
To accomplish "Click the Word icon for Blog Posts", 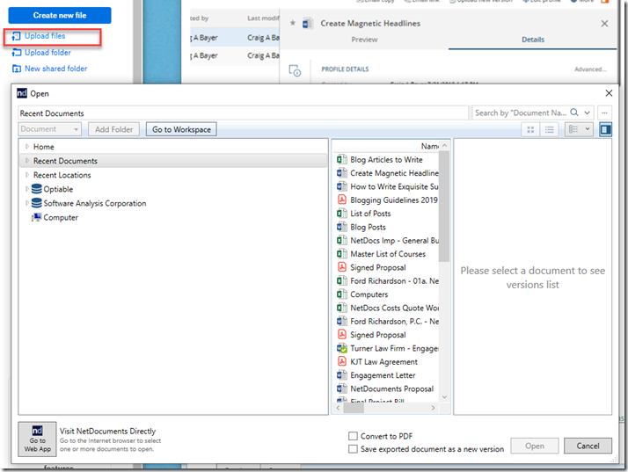I will pyautogui.click(x=341, y=227).
